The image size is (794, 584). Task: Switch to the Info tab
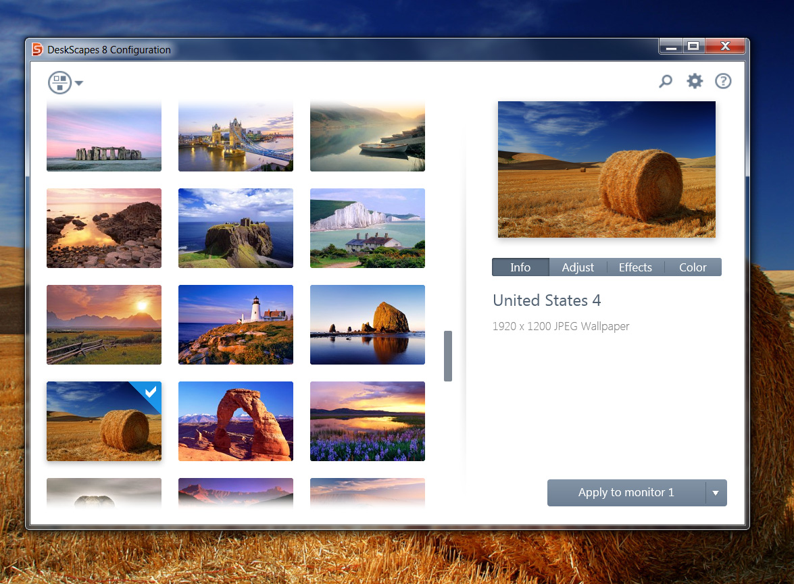tap(520, 267)
